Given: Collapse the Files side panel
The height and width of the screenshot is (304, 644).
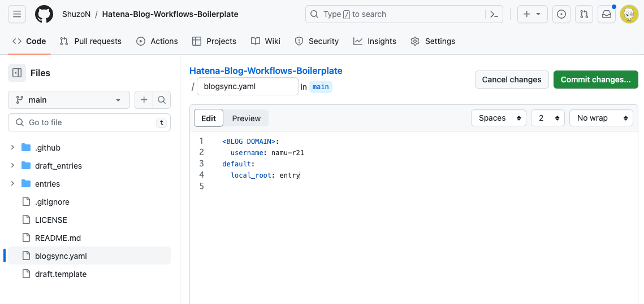Looking at the screenshot, I should click(17, 73).
